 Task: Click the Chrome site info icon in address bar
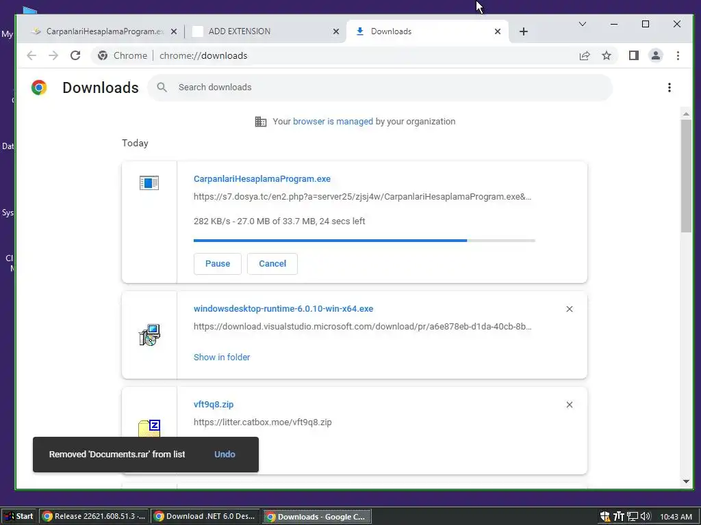[103, 55]
